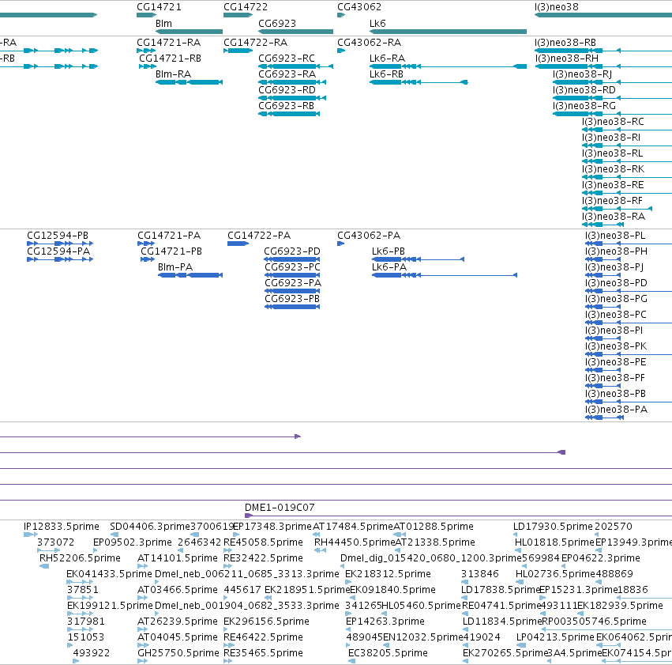This screenshot has width=672, height=665.
Task: Open transcript CG6923-RD
Action: [x=287, y=90]
